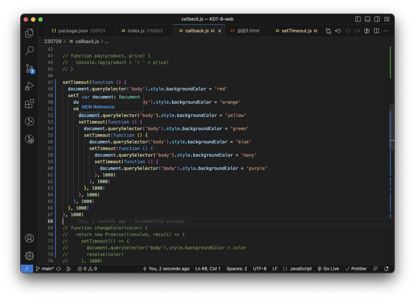Image resolution: width=415 pixels, height=300 pixels.
Task: Close the callback.js tab
Action: [219, 31]
